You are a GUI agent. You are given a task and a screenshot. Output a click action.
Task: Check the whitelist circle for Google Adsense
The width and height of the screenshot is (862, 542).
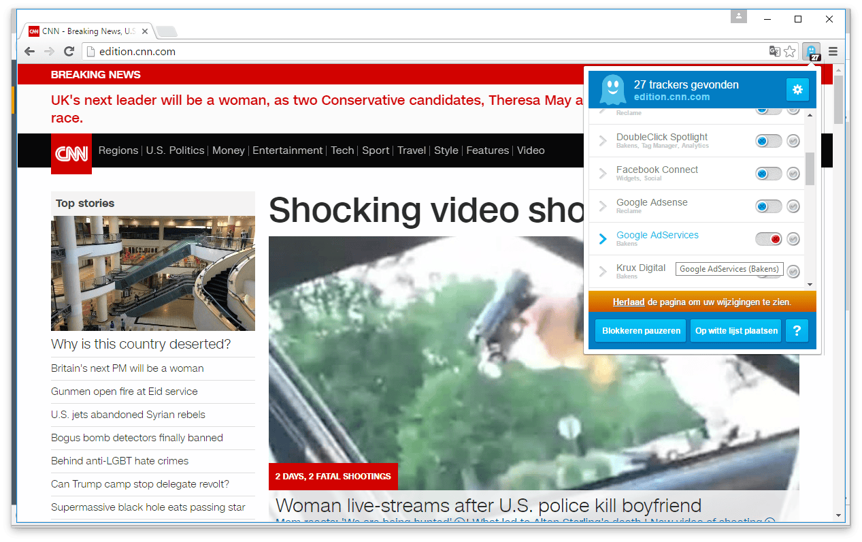(793, 206)
